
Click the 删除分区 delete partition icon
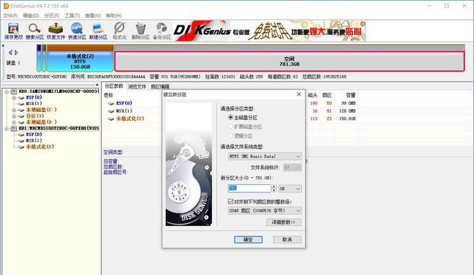coord(140,31)
